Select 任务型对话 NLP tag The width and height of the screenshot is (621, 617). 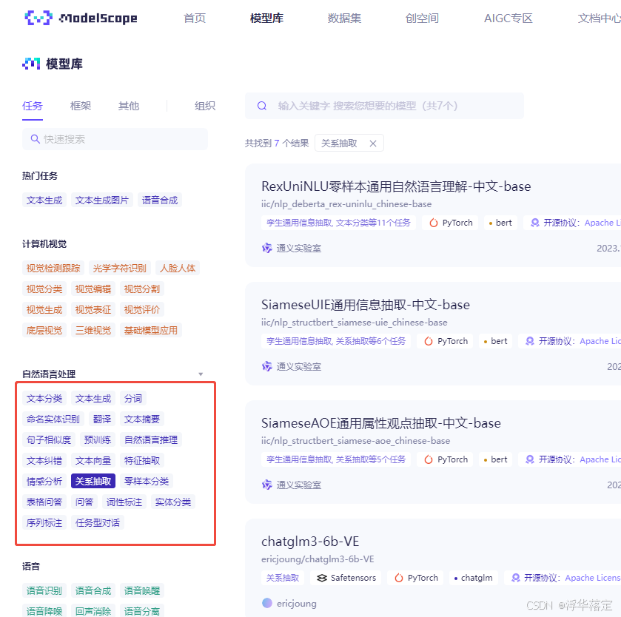[x=98, y=523]
